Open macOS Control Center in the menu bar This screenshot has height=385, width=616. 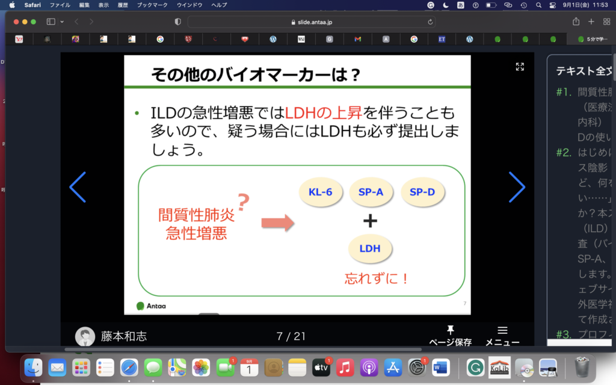pyautogui.click(x=553, y=5)
